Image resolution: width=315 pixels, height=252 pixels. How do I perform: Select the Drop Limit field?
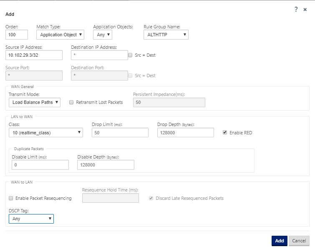click(120, 133)
